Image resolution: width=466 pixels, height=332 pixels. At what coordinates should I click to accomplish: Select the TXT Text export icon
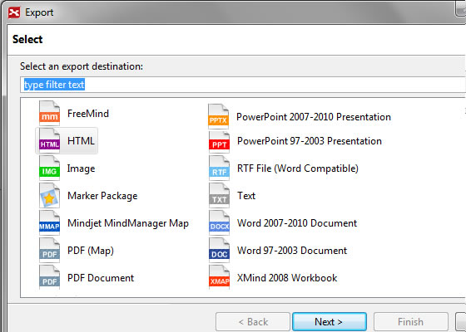click(219, 196)
